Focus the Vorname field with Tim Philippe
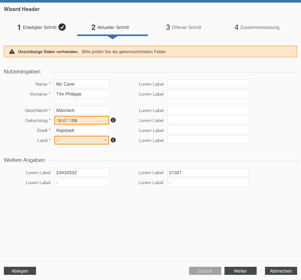The height and width of the screenshot is (280, 301). coord(82,94)
